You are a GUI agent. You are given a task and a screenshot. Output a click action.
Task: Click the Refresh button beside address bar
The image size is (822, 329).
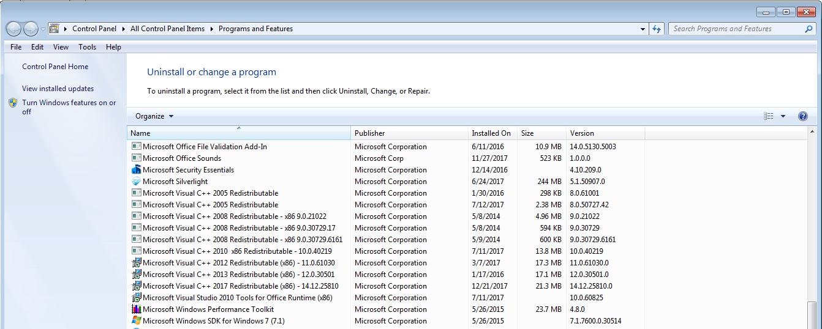657,29
